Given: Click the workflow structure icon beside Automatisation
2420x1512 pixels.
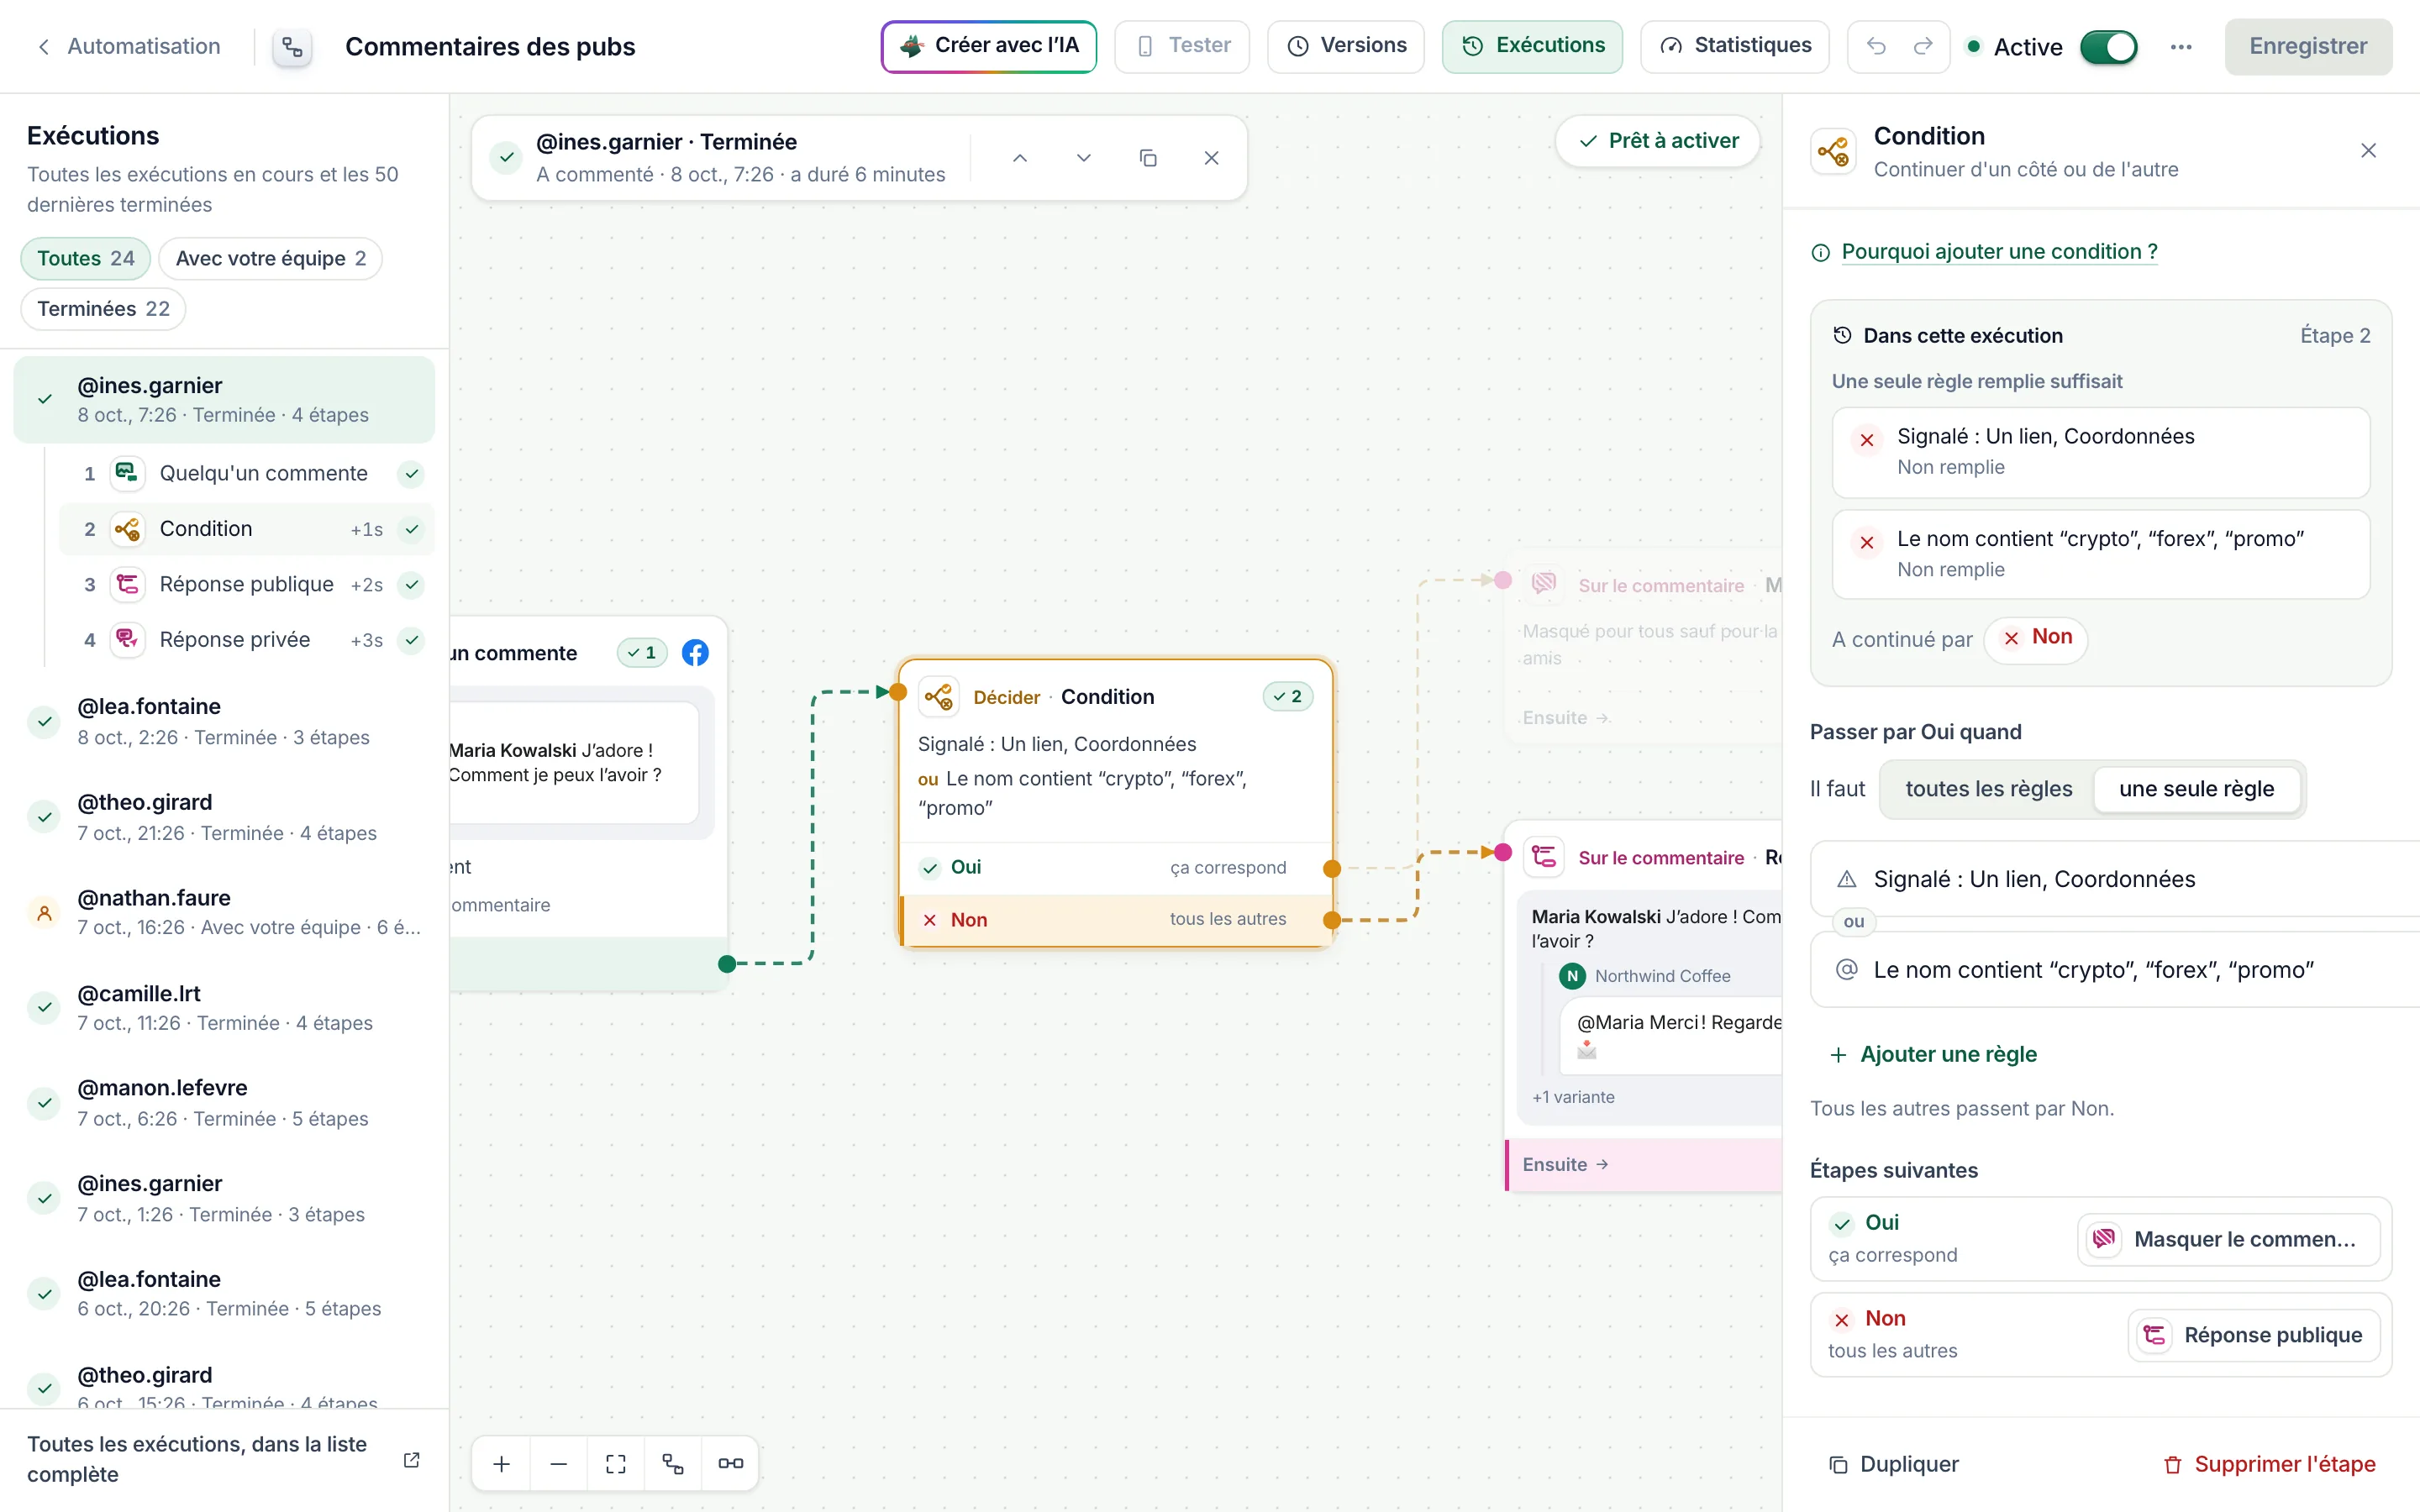Looking at the screenshot, I should (x=292, y=47).
